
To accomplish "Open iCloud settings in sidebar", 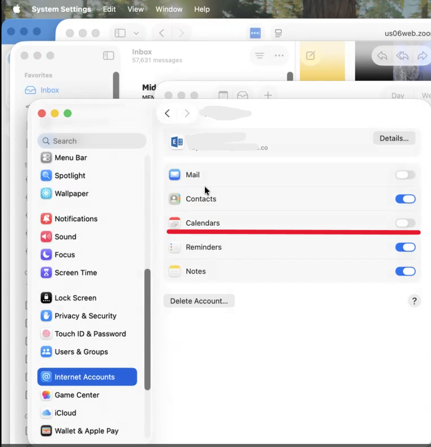I will [x=87, y=413].
